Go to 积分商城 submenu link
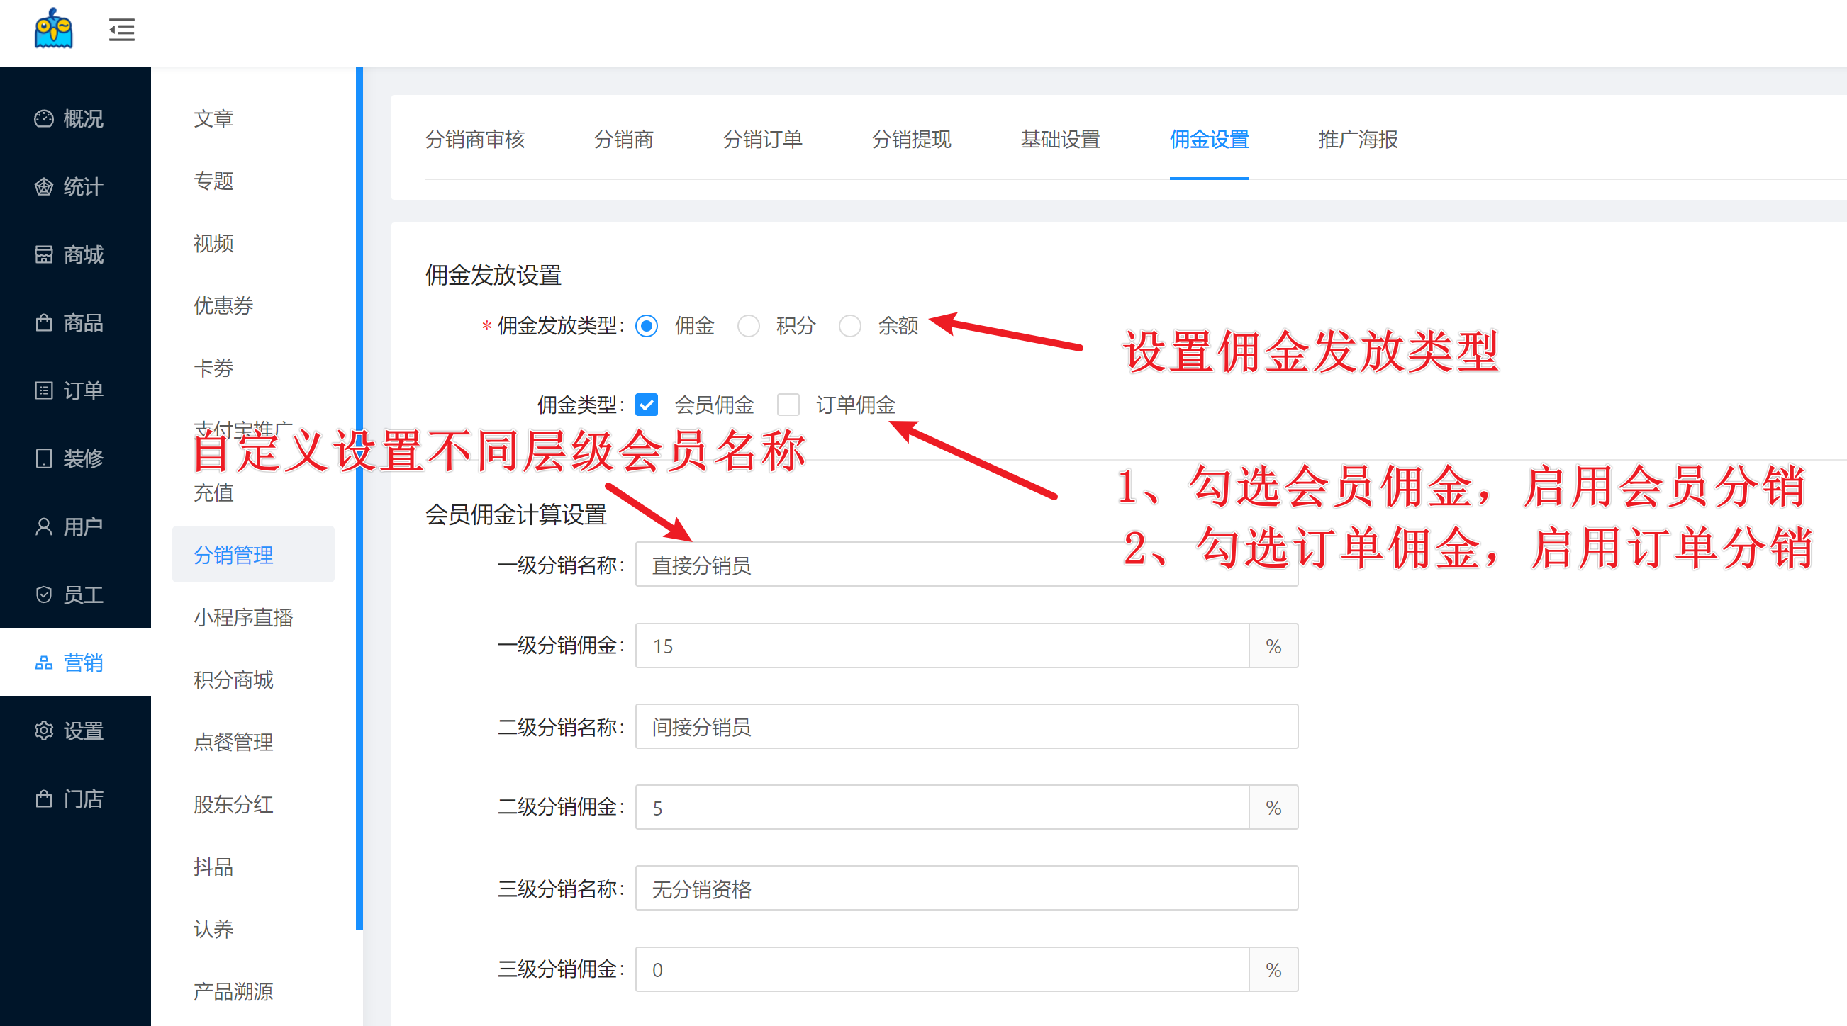Viewport: 1847px width, 1026px height. 233,680
